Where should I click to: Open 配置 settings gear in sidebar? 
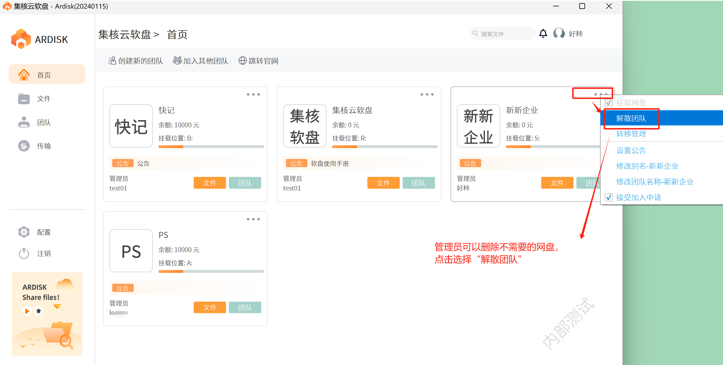(24, 232)
